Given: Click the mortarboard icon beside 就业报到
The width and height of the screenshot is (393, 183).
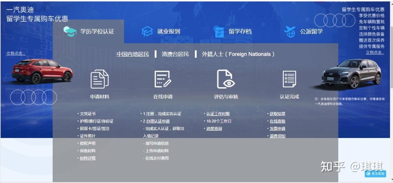Looking at the screenshot, I should (x=147, y=31).
